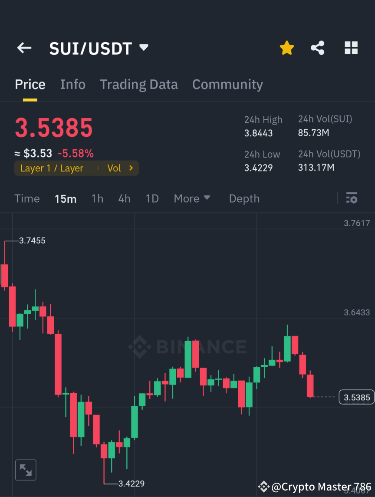Screen dimensions: 375x497
Task: Switch to the Trading Data tab
Action: click(x=138, y=84)
